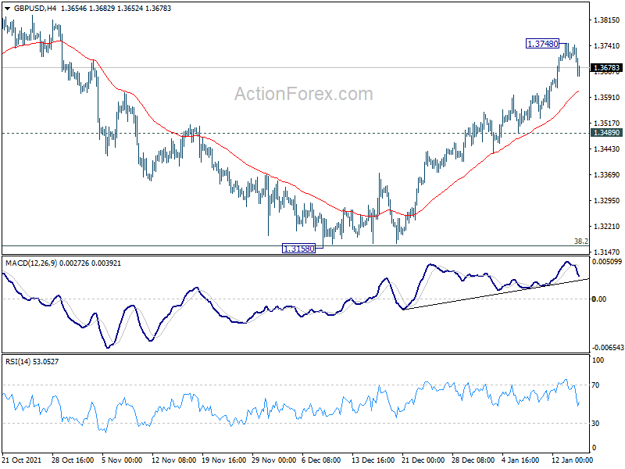Click the 38.2 Fibonacci level label
The width and height of the screenshot is (625, 469).
click(x=580, y=241)
